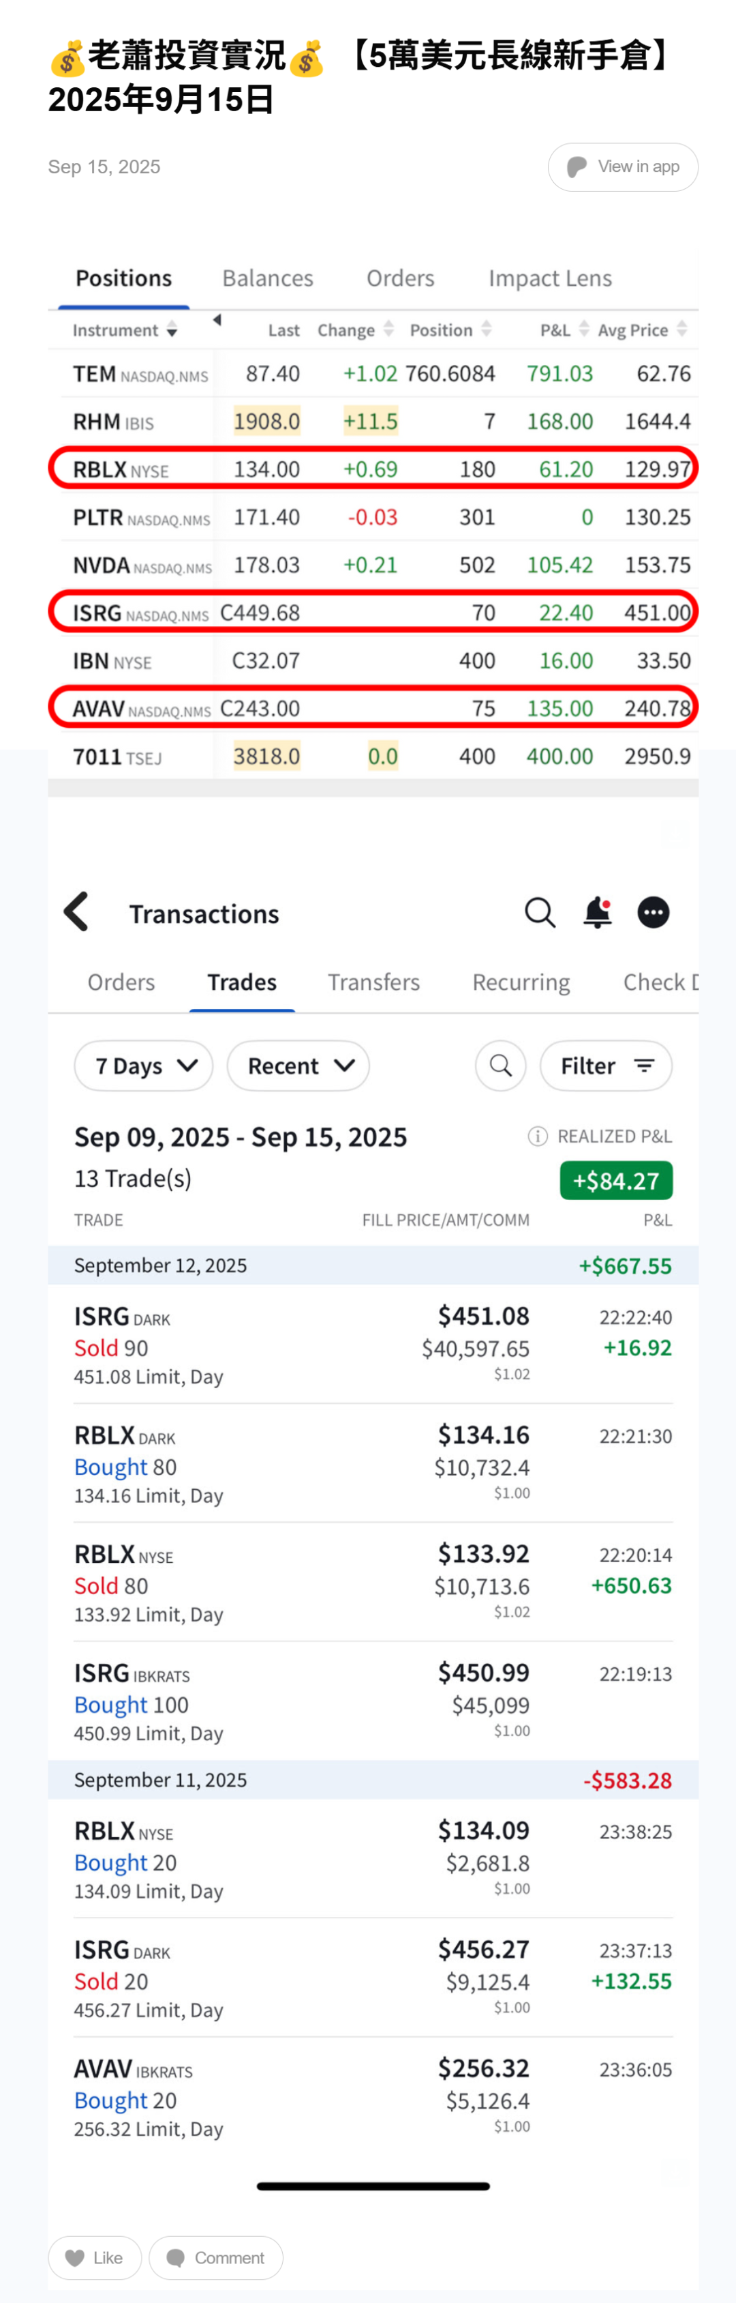Open notifications bell icon
736x2303 pixels.
(x=598, y=912)
